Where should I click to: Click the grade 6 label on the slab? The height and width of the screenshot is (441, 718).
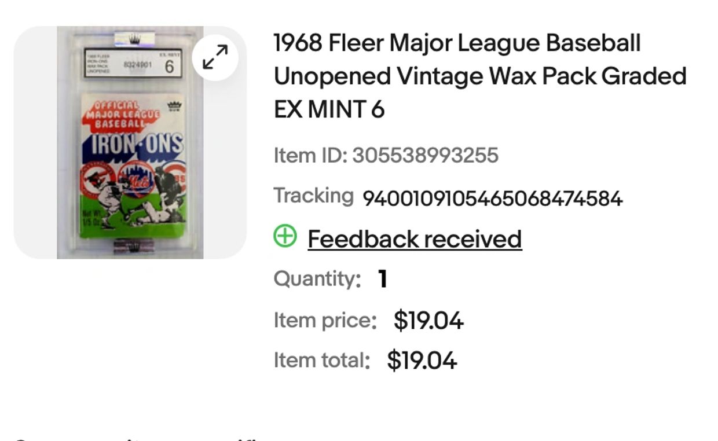pos(169,66)
